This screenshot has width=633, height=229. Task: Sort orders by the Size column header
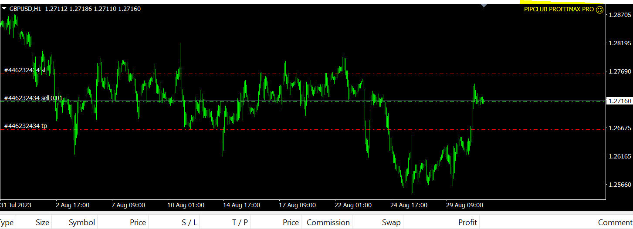42,222
